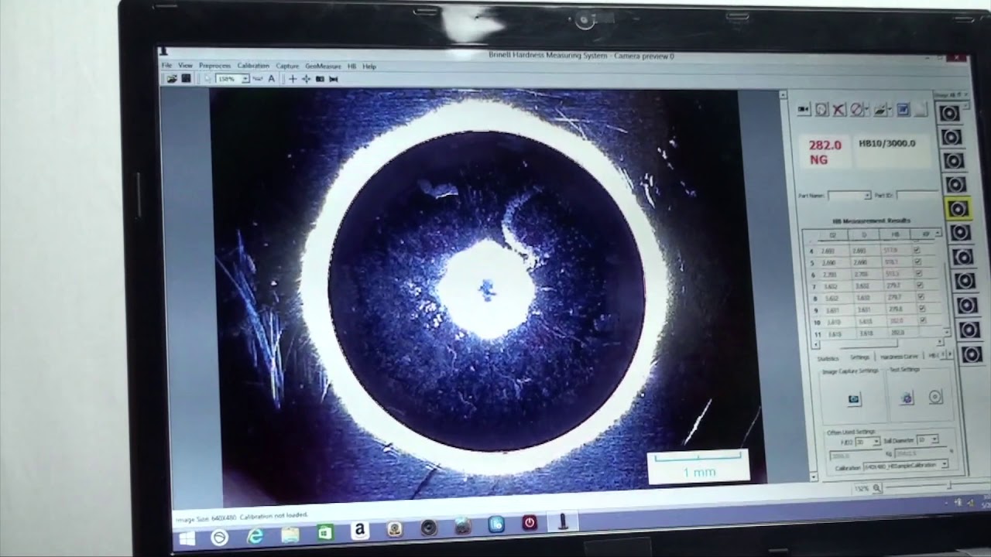The width and height of the screenshot is (991, 557).
Task: Select the text annotation A tool
Action: click(271, 79)
